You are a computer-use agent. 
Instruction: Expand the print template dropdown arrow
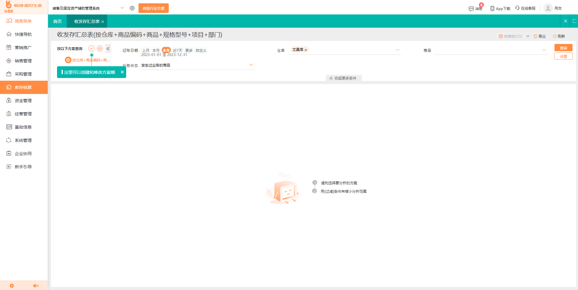click(x=528, y=36)
